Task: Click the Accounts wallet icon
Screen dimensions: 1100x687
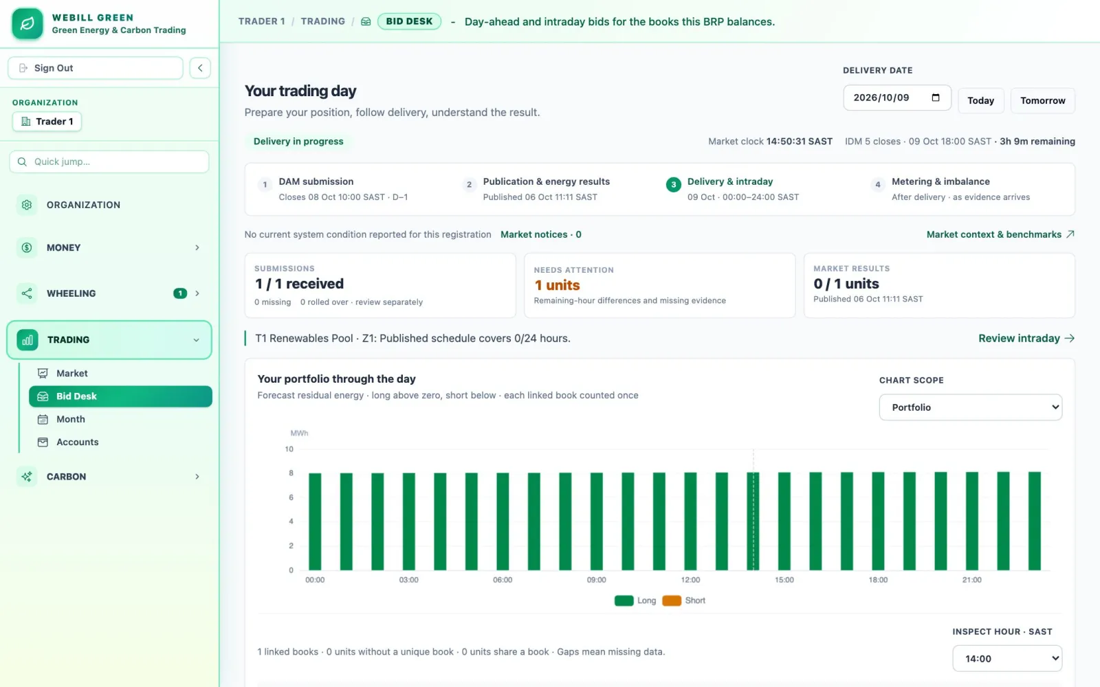Action: [x=43, y=442]
